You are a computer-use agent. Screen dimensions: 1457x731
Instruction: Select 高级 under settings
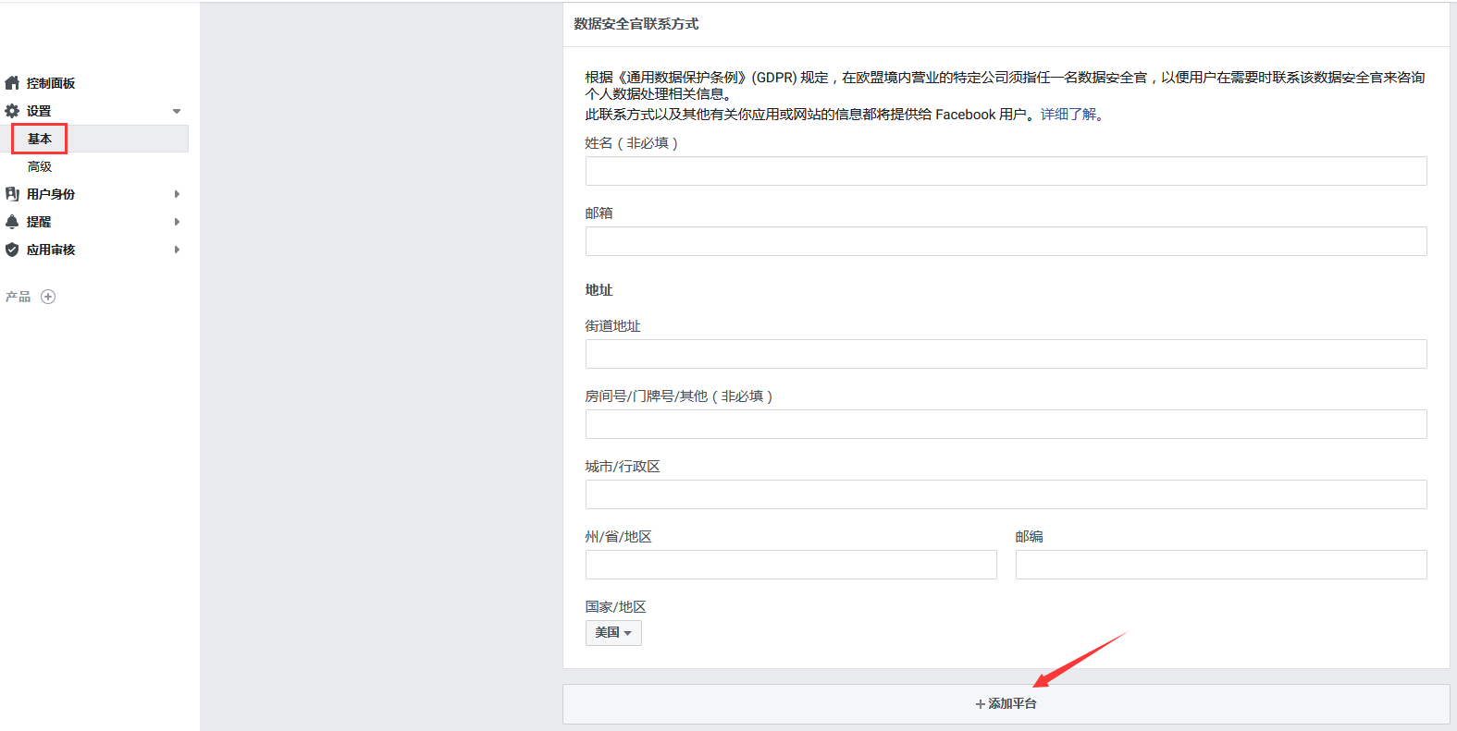40,167
